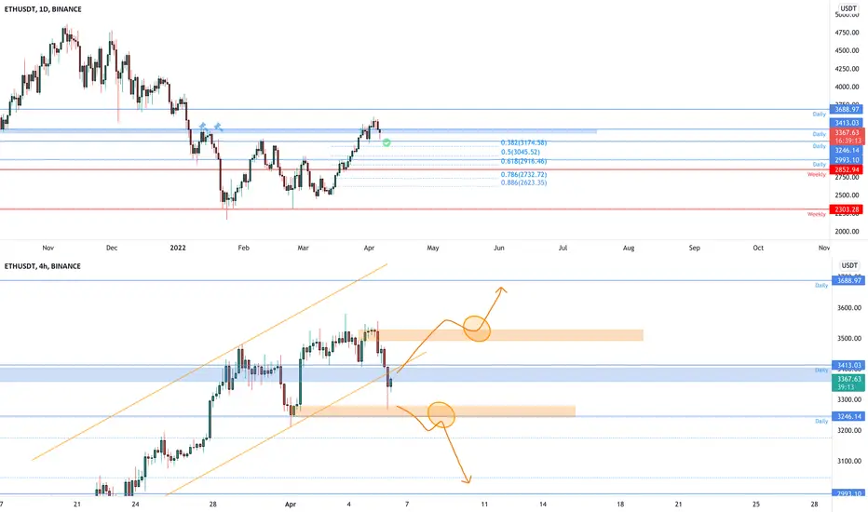Click the Daily label under 3688.97 in 4h chart
This screenshot has height=512, width=868.
click(821, 286)
